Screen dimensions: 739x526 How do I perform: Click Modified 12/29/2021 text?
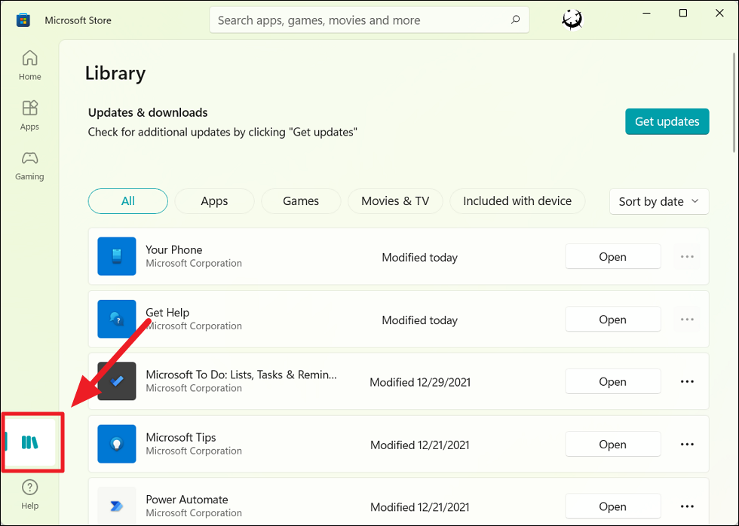(420, 382)
